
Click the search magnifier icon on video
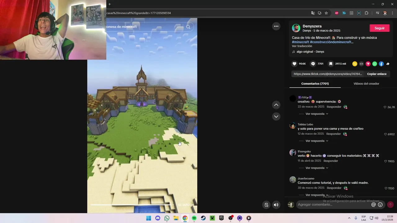(188, 27)
